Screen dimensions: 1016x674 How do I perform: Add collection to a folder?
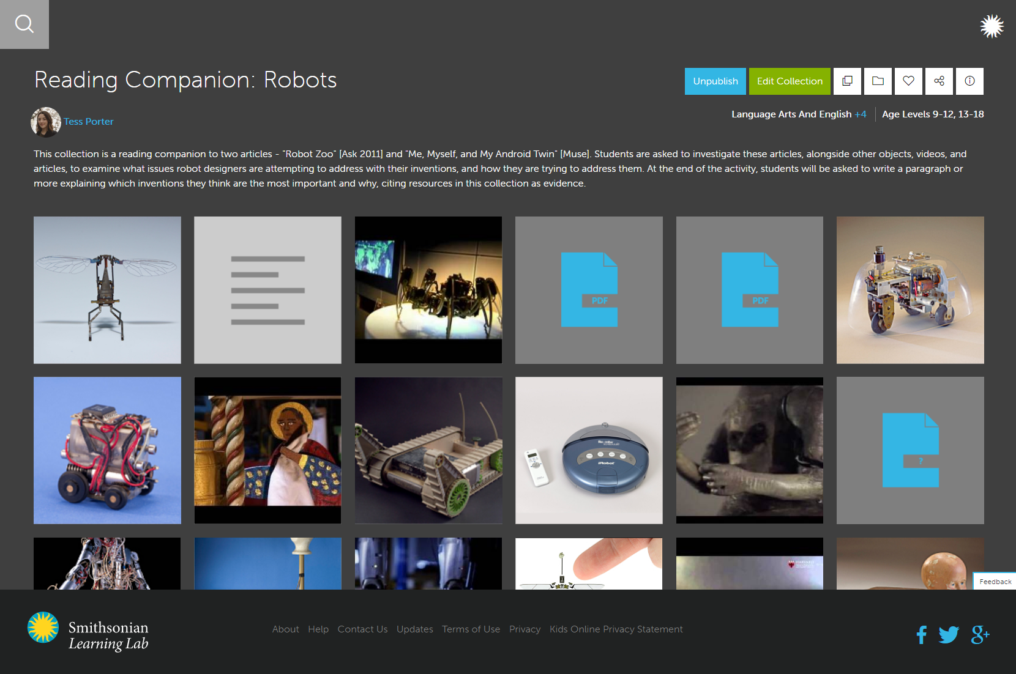click(878, 81)
